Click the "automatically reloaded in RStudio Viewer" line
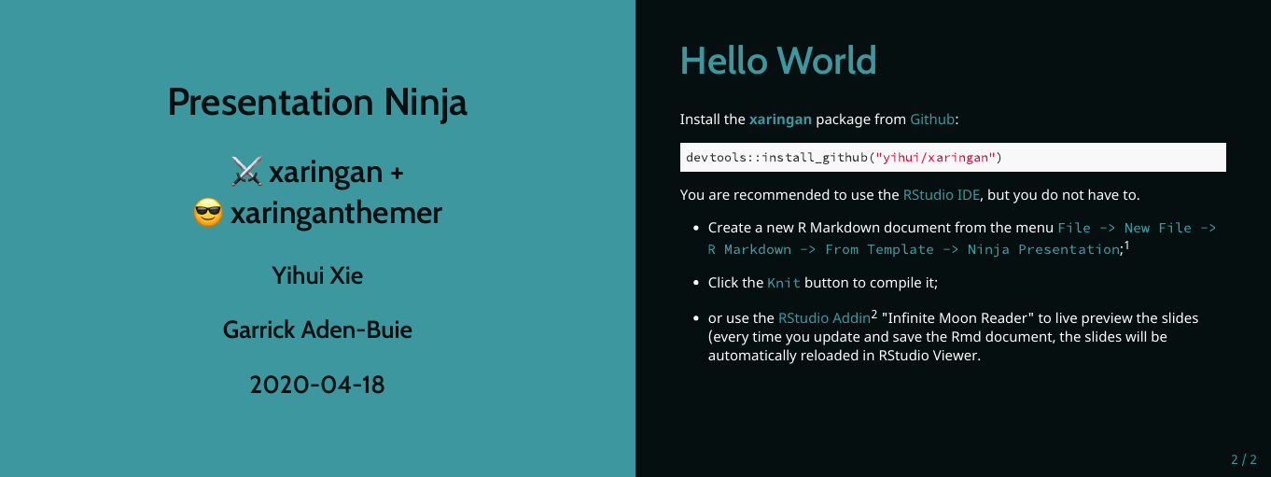The height and width of the screenshot is (477, 1271). coord(845,356)
